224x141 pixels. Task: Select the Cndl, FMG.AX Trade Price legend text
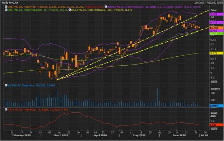55,7
